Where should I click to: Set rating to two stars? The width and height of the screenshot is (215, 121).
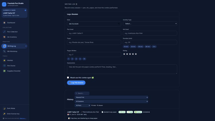[x=127, y=54]
